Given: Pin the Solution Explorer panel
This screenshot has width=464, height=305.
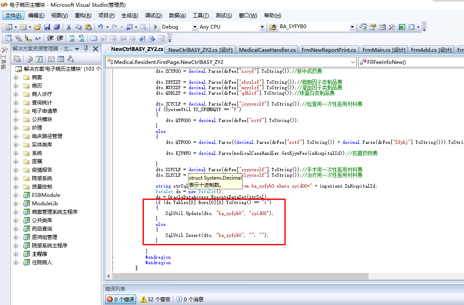Looking at the screenshot, I should [86, 48].
